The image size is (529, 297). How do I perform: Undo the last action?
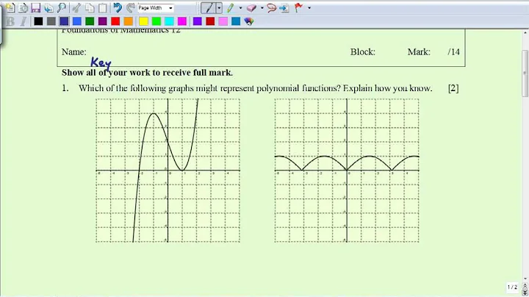(118, 8)
